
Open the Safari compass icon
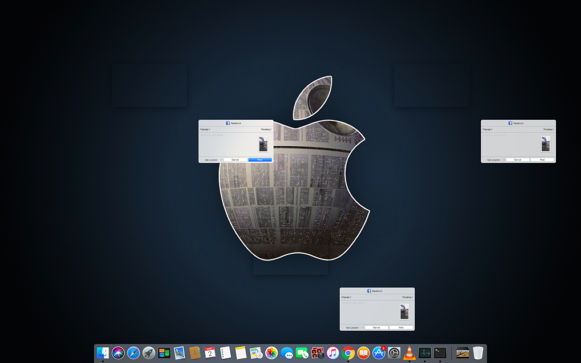[x=134, y=353]
